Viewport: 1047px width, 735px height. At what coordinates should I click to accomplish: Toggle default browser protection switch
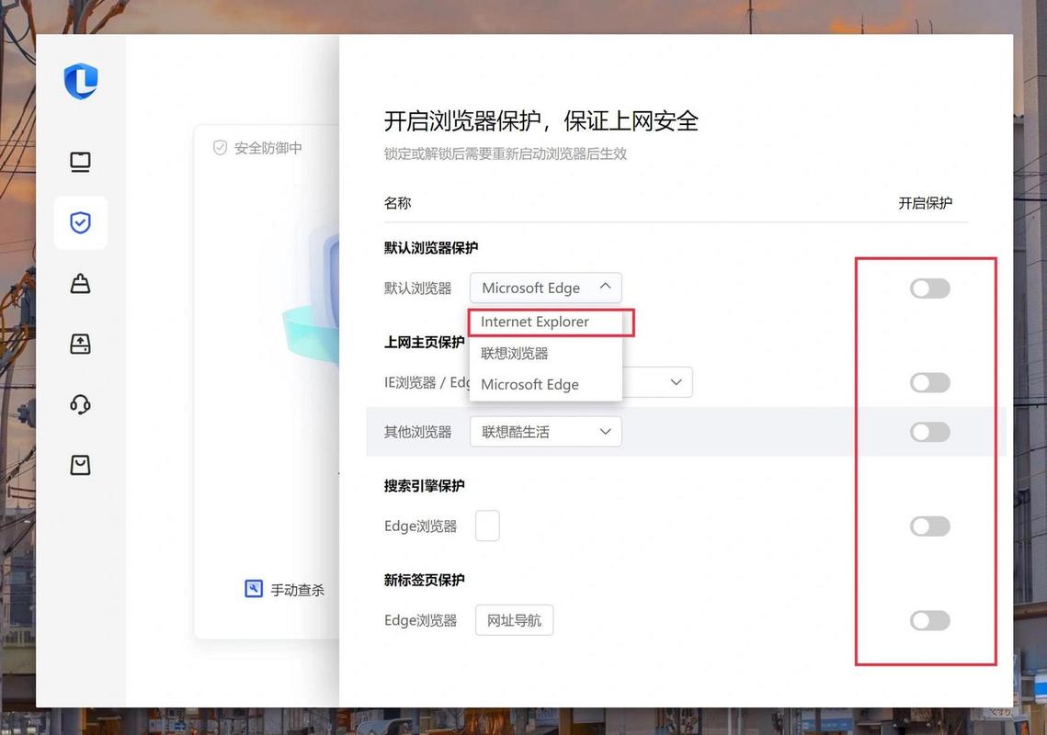pyautogui.click(x=929, y=288)
